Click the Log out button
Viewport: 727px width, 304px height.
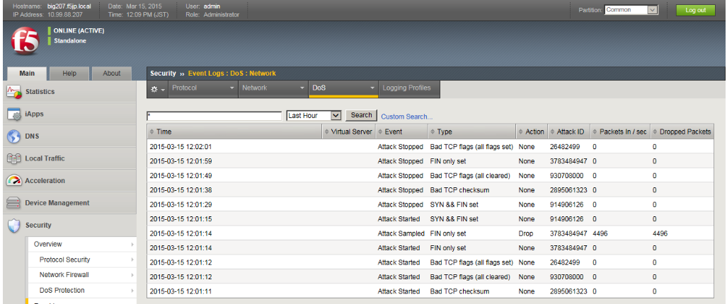coord(695,10)
